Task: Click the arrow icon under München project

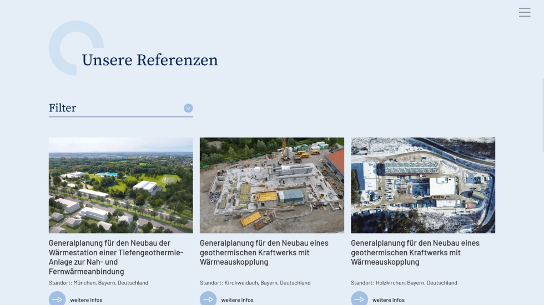Action: [57, 299]
